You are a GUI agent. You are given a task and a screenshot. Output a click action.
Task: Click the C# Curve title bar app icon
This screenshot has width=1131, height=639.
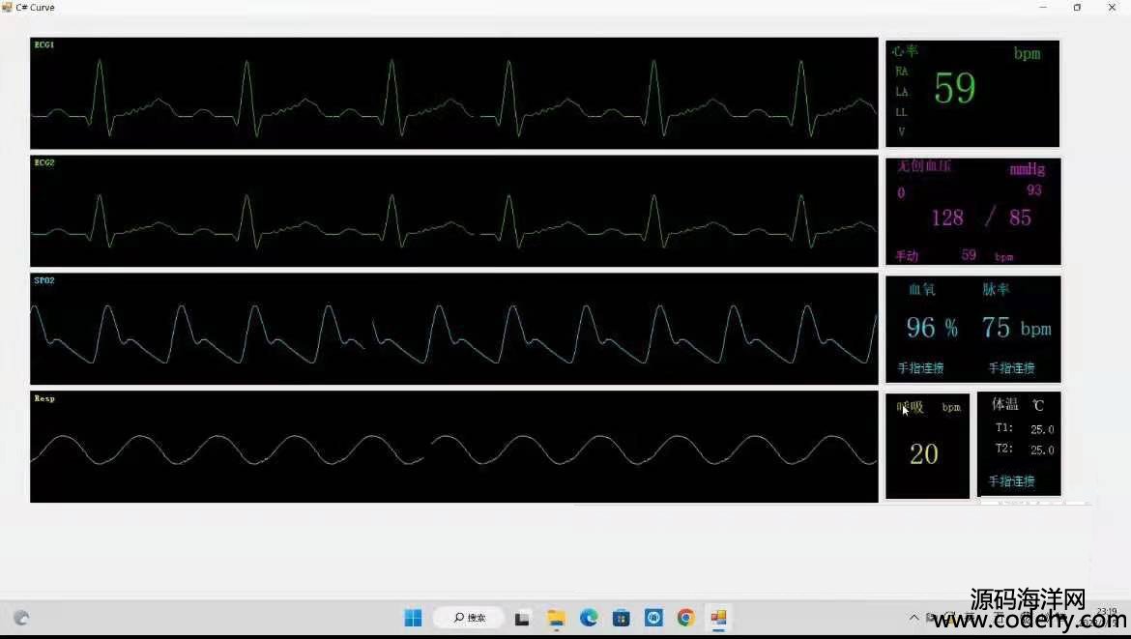click(x=7, y=7)
